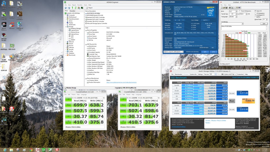Click the Print Preview icon in ATTO toolbar
The image size is (270, 152).
coord(232,8)
